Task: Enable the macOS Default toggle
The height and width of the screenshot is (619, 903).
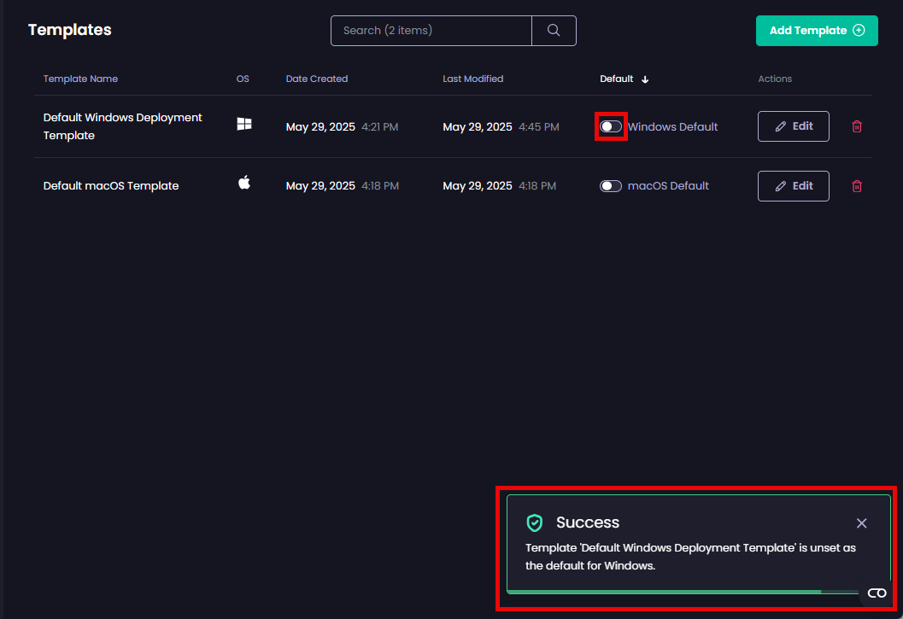Action: pos(611,186)
